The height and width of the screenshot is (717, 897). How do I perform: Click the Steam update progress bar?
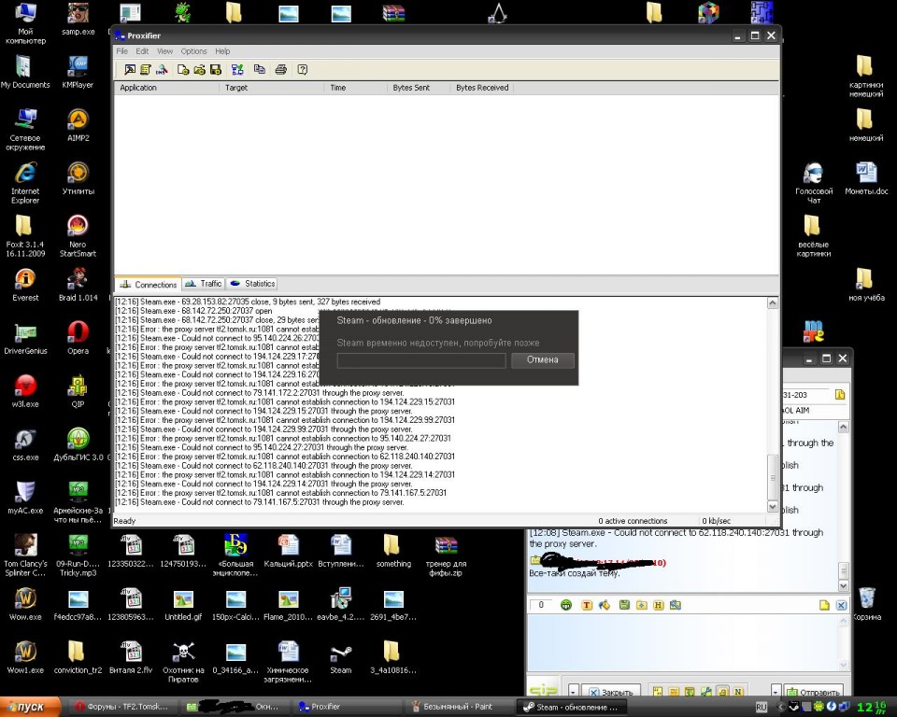[421, 360]
